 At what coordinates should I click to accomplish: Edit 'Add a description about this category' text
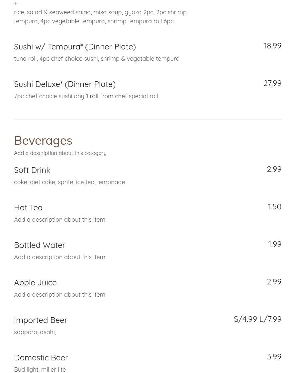(60, 153)
